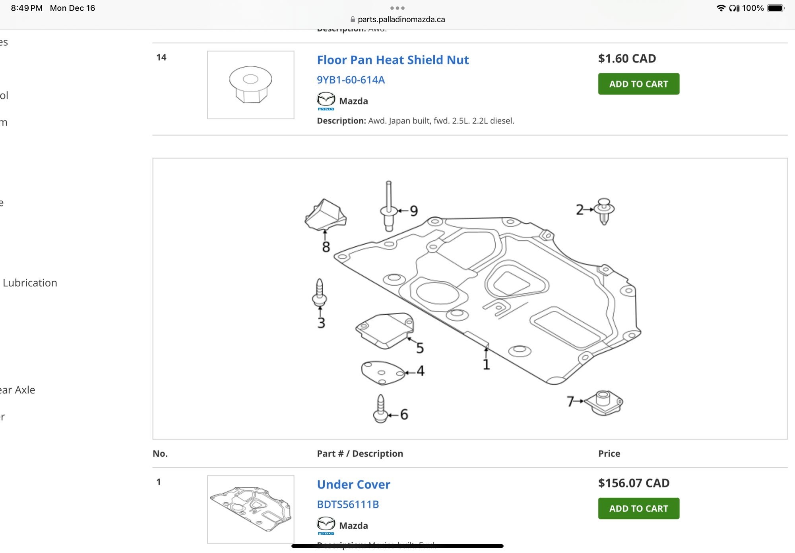Tap the parts.palladinomazda.ca address bar
795x553 pixels.
[401, 19]
